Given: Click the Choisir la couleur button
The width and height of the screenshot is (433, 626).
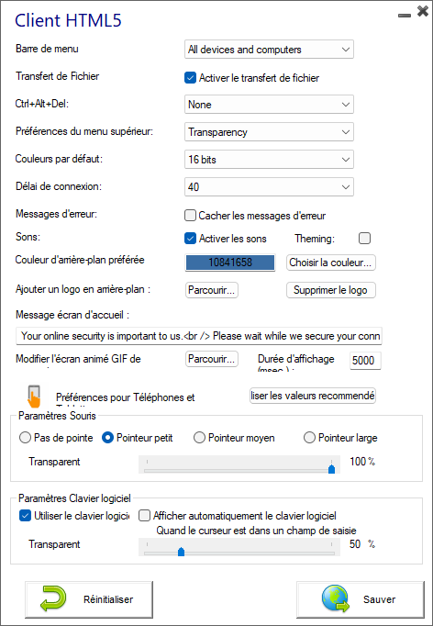Looking at the screenshot, I should click(331, 263).
